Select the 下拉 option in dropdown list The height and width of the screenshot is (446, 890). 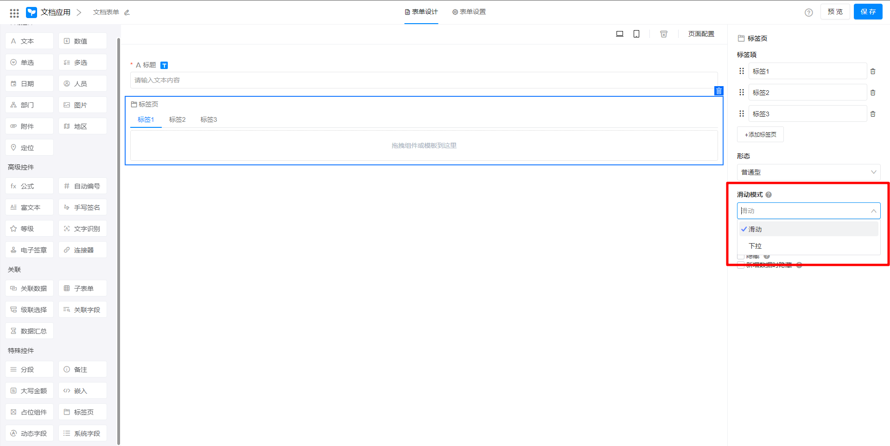click(756, 246)
